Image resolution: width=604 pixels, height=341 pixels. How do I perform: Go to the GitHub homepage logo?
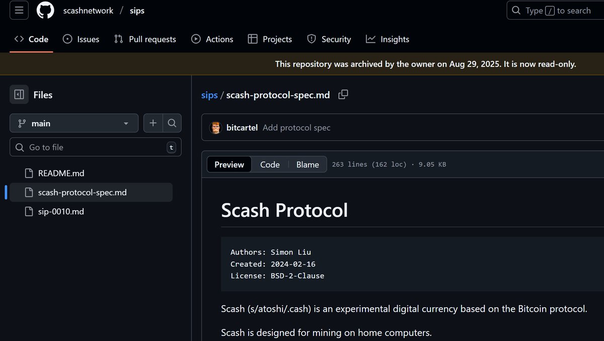pyautogui.click(x=45, y=11)
